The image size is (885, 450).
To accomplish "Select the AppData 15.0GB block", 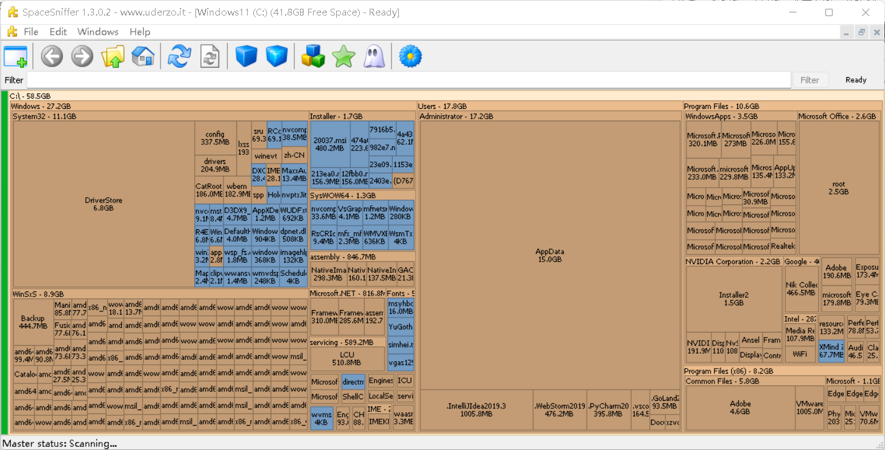I will pyautogui.click(x=550, y=255).
